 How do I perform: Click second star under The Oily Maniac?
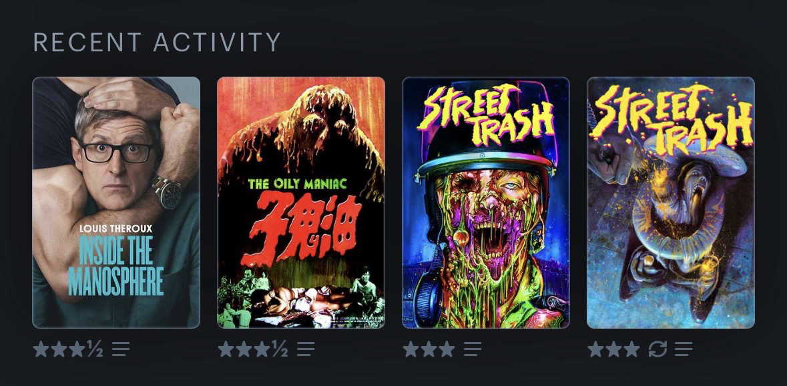244,349
